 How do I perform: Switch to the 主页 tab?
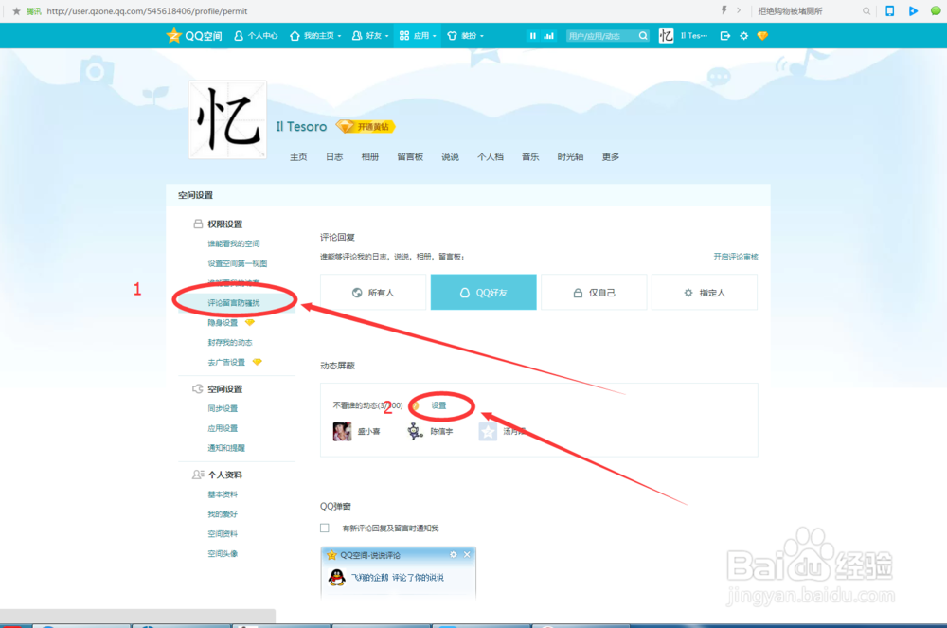[298, 157]
